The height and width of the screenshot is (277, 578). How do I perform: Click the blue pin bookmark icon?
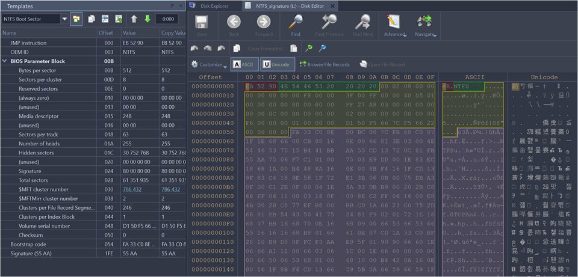[x=322, y=48]
